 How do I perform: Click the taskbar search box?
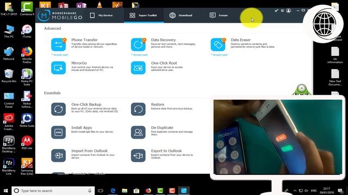pyautogui.click(x=53, y=191)
